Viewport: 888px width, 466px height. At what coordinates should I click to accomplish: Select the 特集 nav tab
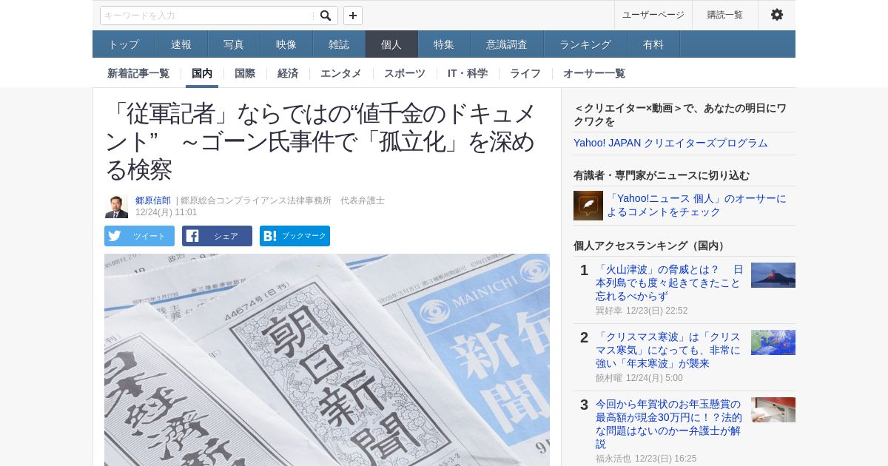(x=444, y=44)
